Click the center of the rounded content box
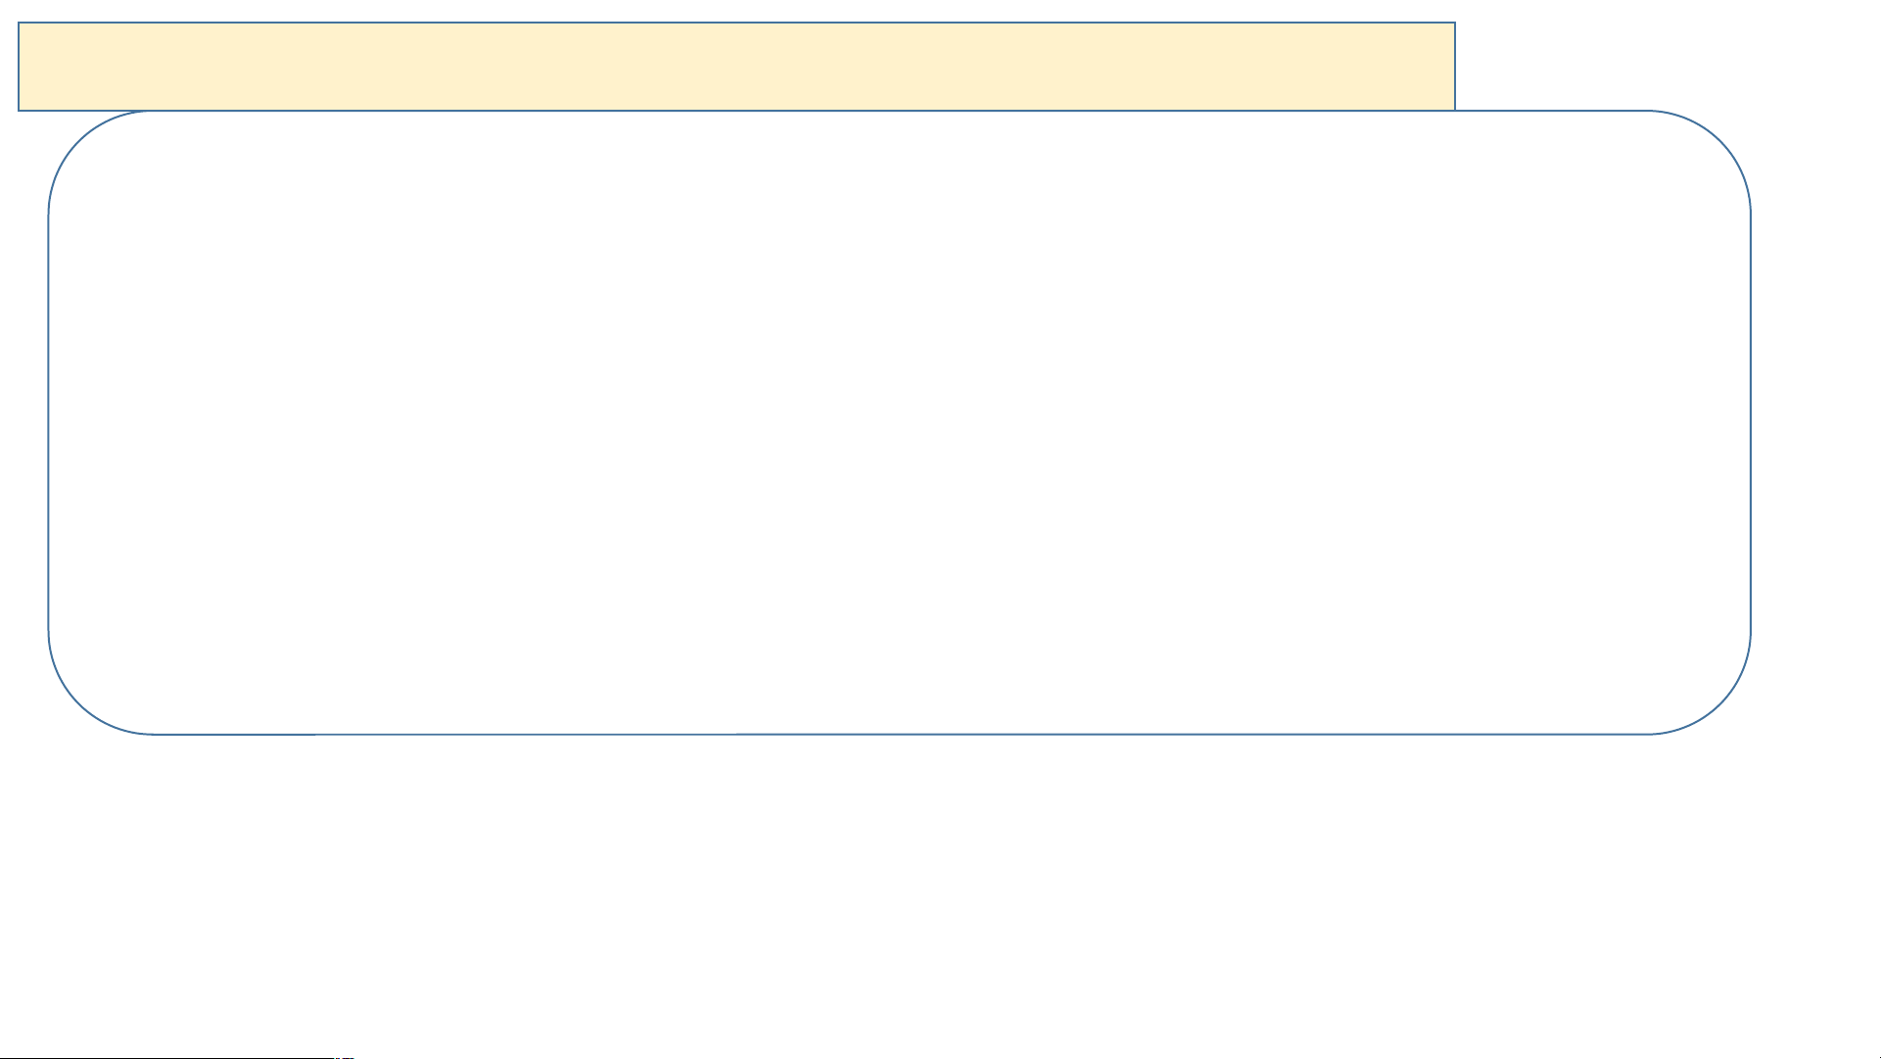 point(899,422)
